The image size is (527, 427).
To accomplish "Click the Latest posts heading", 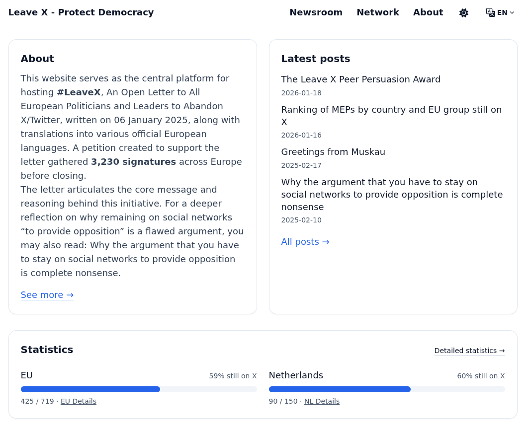I will [315, 59].
